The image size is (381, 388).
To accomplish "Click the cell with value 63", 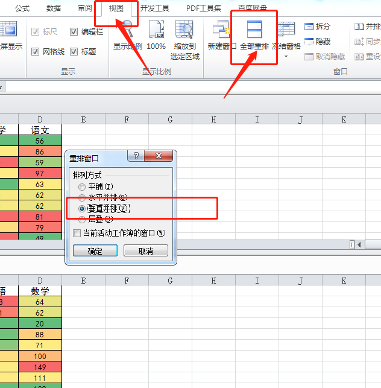I will 40,184.
